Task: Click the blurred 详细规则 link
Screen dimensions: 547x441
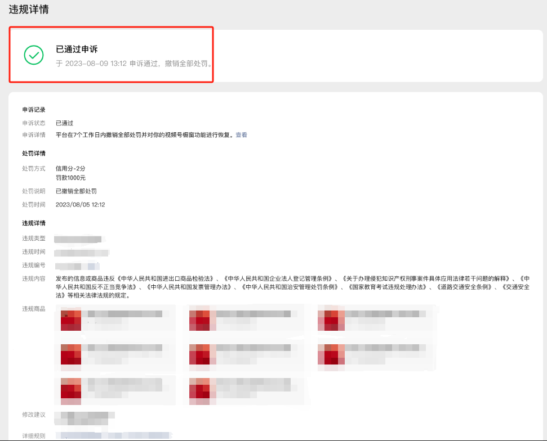Action: click(113, 435)
